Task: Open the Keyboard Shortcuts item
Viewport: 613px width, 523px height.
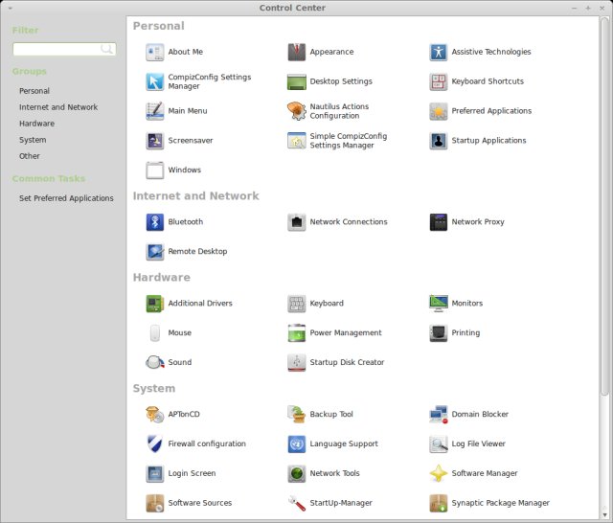Action: click(x=439, y=82)
